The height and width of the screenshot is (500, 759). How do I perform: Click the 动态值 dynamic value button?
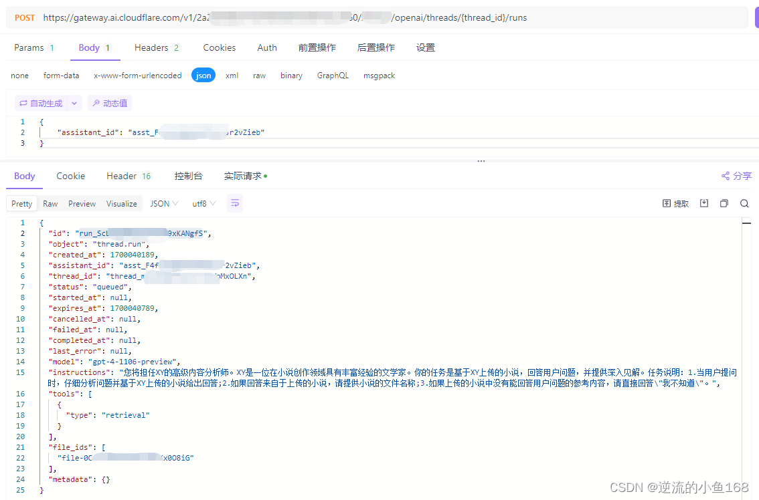coord(110,103)
